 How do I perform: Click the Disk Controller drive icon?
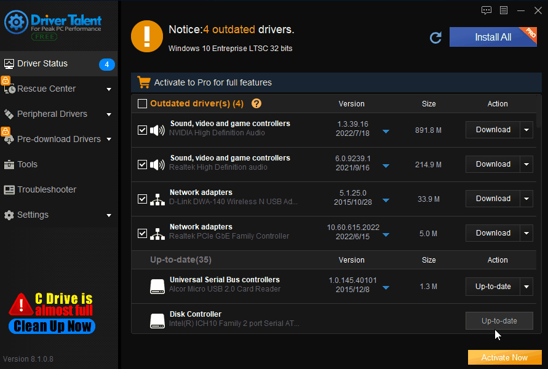pos(157,321)
